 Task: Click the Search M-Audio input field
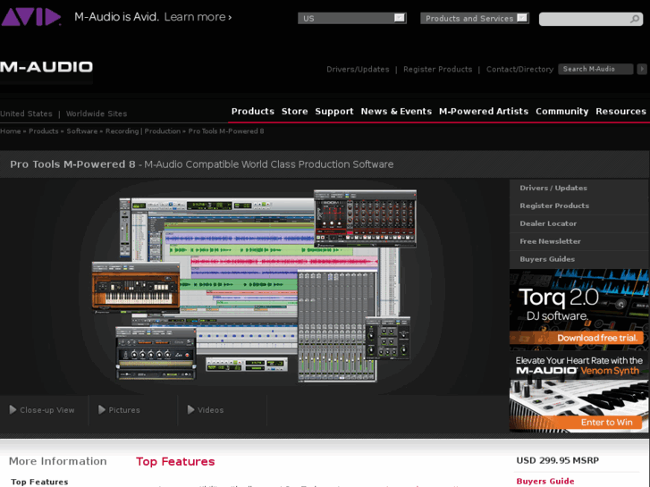595,69
